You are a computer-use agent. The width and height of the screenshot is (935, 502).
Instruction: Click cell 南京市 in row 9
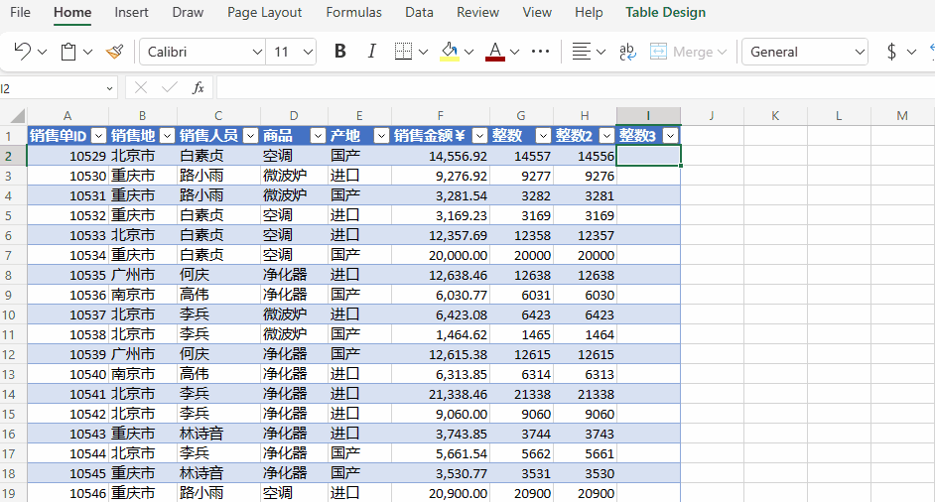[x=143, y=295]
